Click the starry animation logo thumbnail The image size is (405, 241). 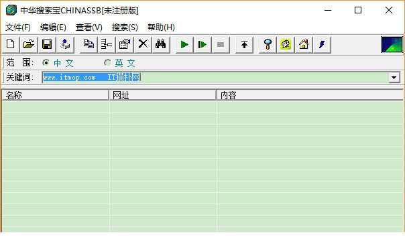point(392,45)
